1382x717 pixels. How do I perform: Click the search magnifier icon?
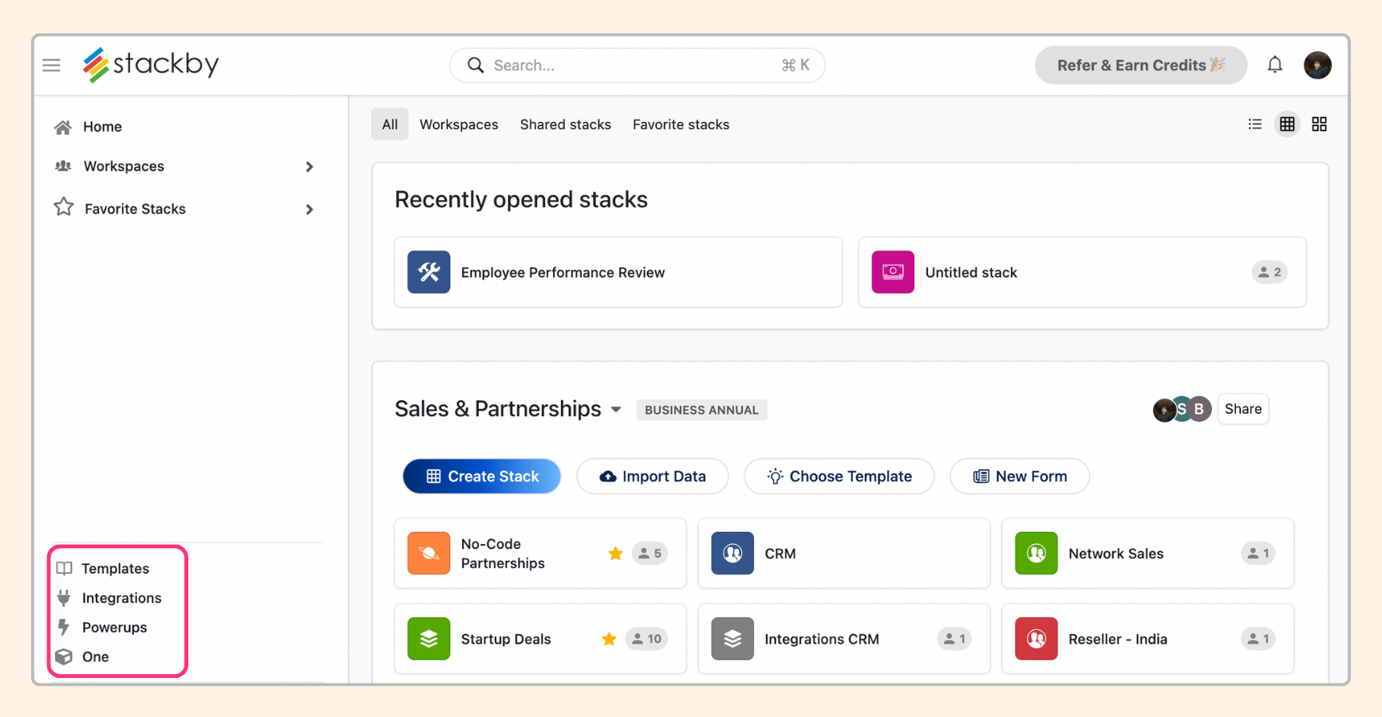[476, 65]
